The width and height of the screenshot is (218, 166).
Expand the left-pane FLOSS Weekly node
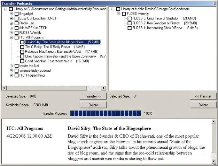pyautogui.click(x=11, y=33)
